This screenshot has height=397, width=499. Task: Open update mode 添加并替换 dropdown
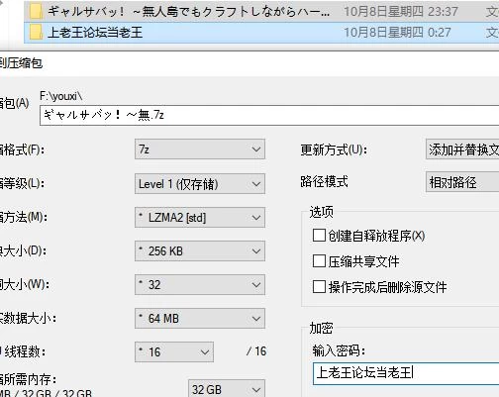(462, 149)
